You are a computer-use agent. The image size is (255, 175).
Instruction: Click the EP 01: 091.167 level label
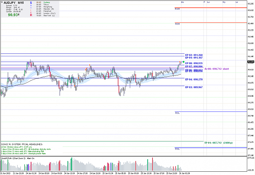(x=194, y=58)
